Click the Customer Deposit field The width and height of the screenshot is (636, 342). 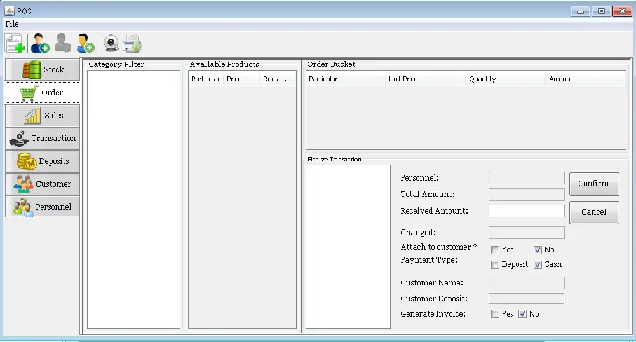click(527, 299)
